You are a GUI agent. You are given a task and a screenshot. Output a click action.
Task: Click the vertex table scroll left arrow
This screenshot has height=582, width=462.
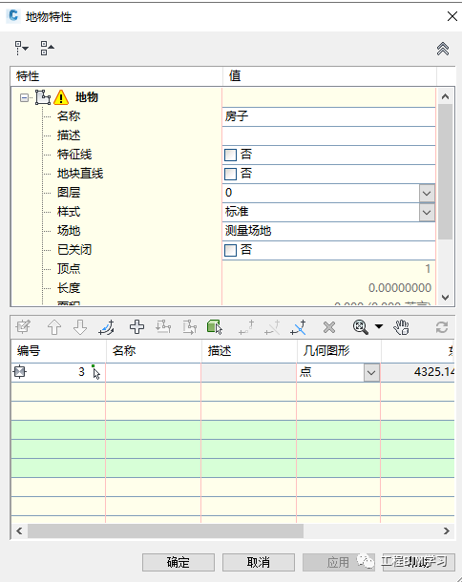coord(19,531)
